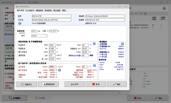Increase GOper value with spinner
The image size is (171, 103).
click(56, 66)
